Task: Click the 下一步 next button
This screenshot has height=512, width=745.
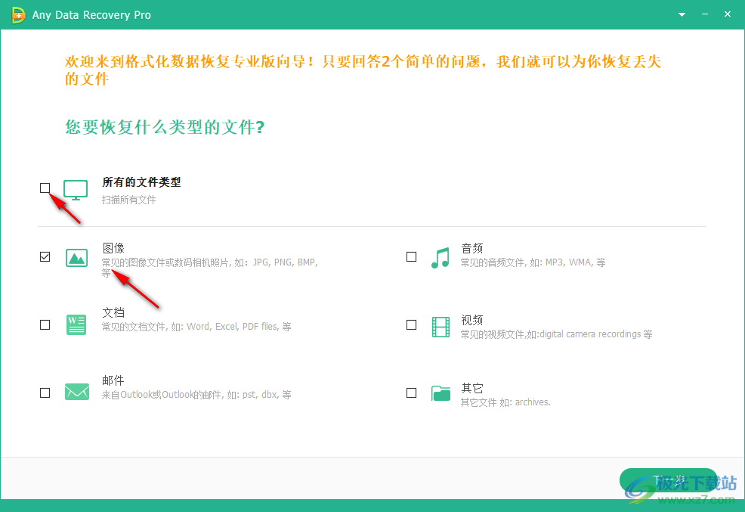Action: pos(669,481)
